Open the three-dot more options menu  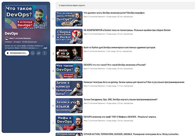44,53
